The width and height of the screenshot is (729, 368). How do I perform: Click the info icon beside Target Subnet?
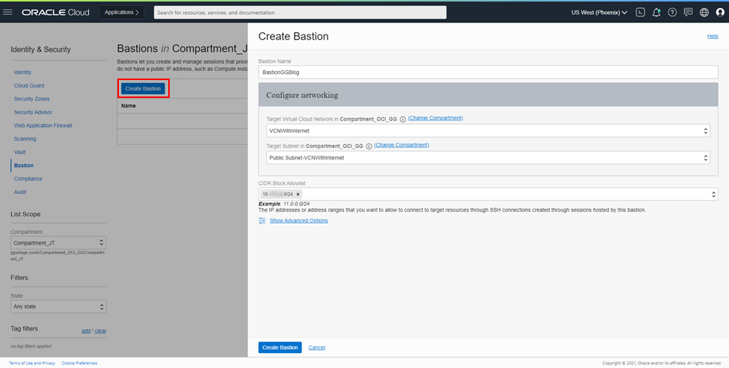point(369,146)
